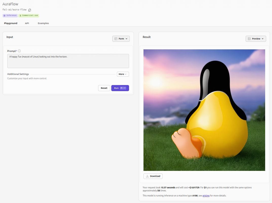
Task: Click the keyboard shortcut badge inside Run
Action: tap(122, 88)
